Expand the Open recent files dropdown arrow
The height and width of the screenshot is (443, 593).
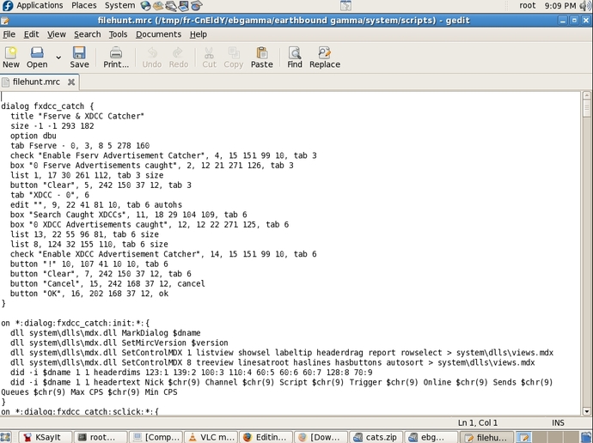[x=58, y=58]
